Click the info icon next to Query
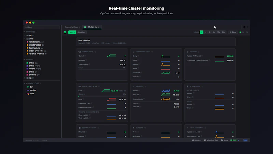This screenshot has width=273, height=154. click(x=138, y=56)
